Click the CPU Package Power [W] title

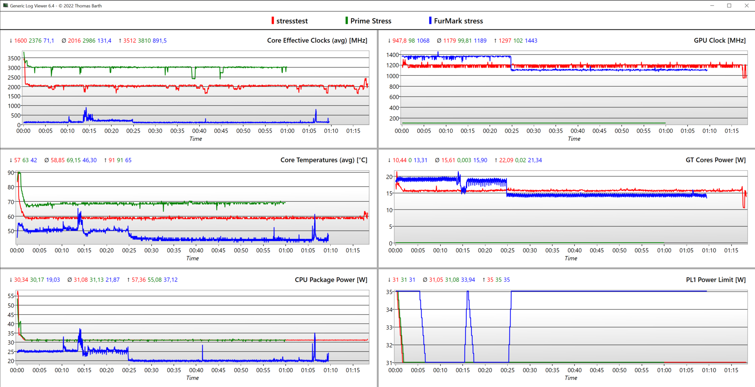point(331,280)
